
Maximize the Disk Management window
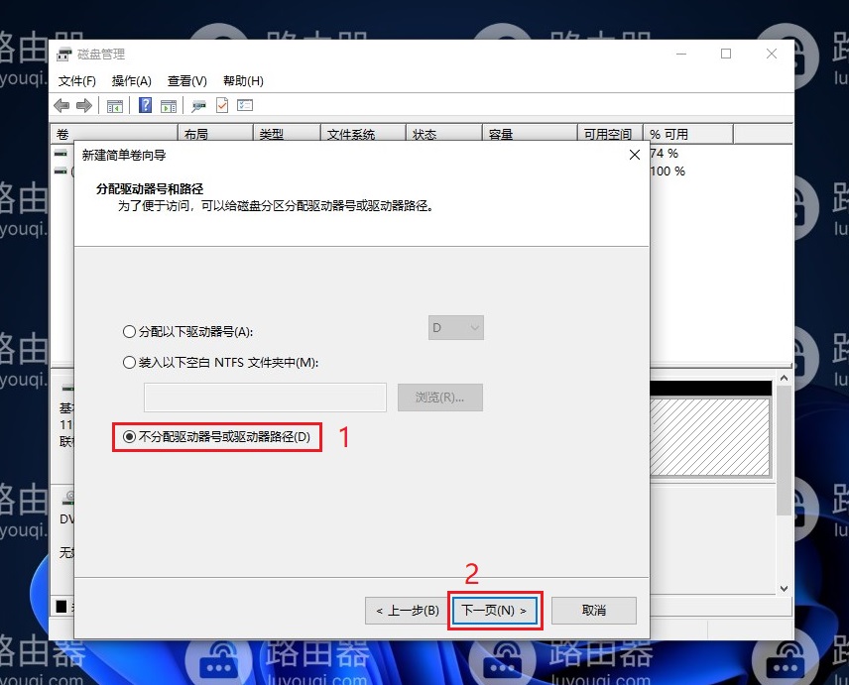pos(726,54)
